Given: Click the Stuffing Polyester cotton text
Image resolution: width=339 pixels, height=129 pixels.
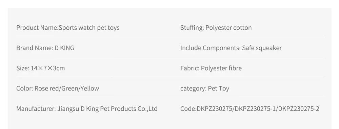Looking at the screenshot, I should click(x=216, y=28).
